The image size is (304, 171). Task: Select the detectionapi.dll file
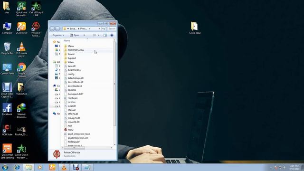(x=74, y=78)
